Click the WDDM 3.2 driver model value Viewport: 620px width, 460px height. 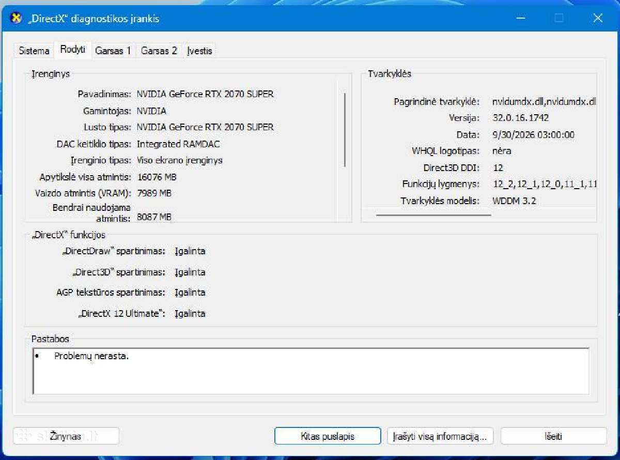[515, 201]
